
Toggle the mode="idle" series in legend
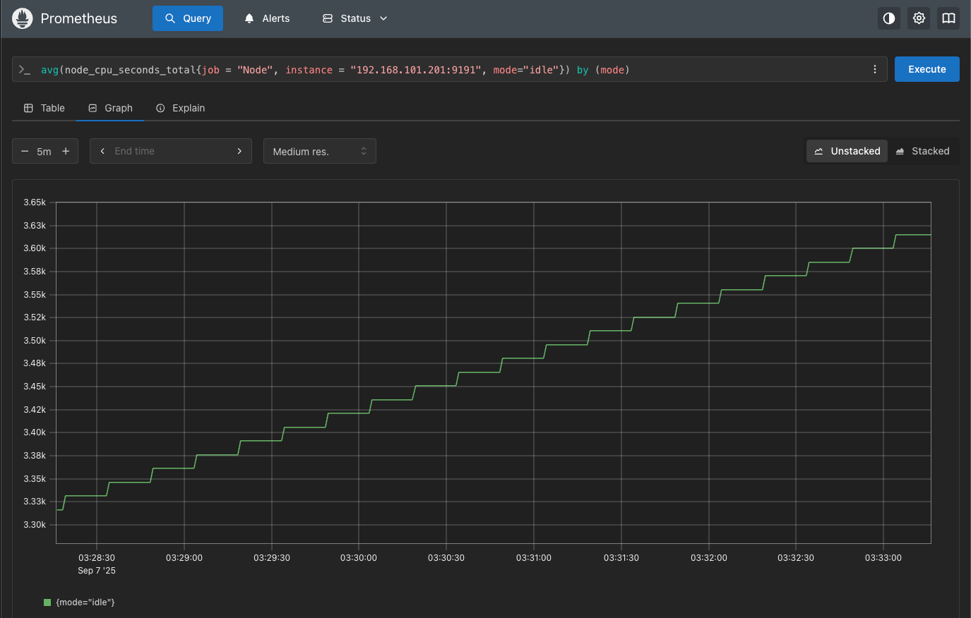pos(85,602)
